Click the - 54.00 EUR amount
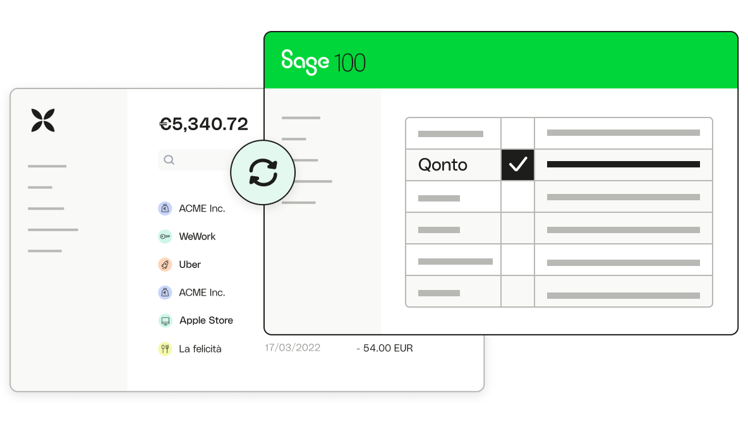Screen dimensions: 748x422 pos(385,348)
